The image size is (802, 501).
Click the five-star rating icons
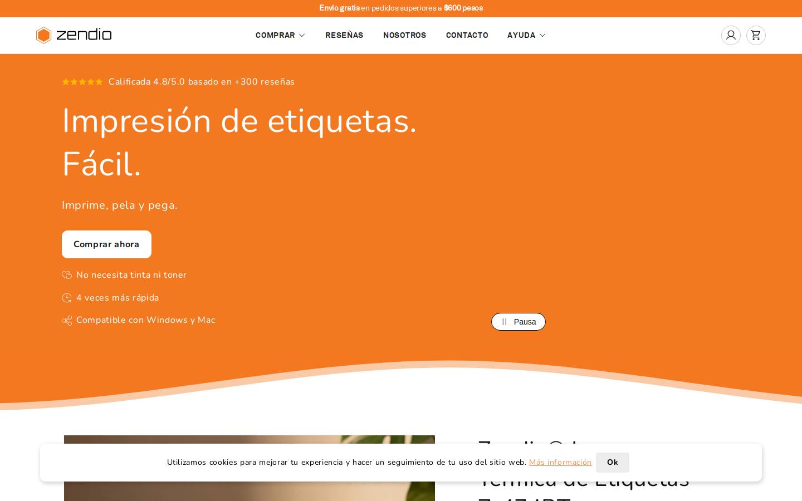coord(82,82)
